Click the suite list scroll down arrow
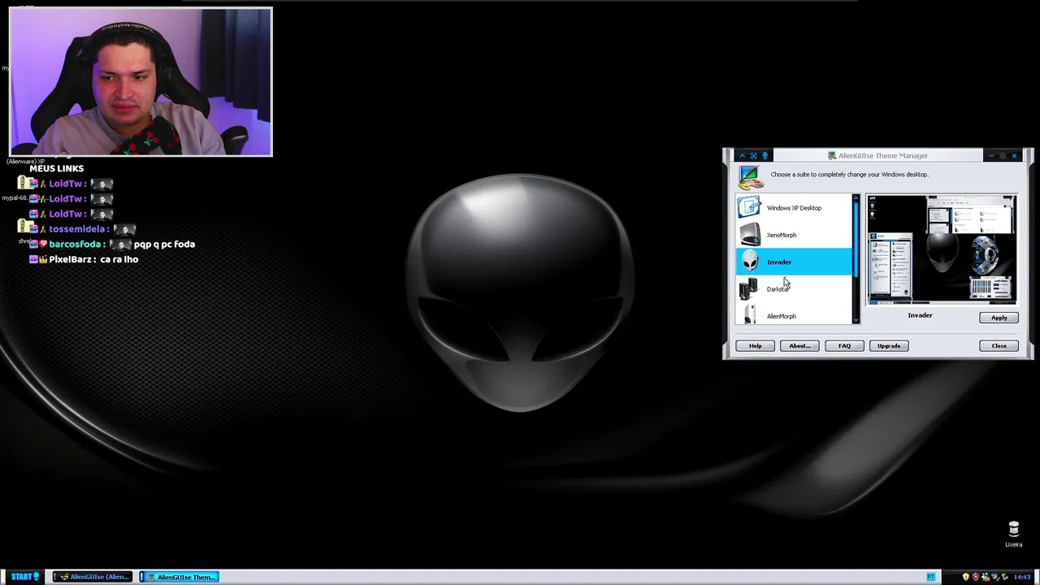This screenshot has height=585, width=1040. (856, 320)
